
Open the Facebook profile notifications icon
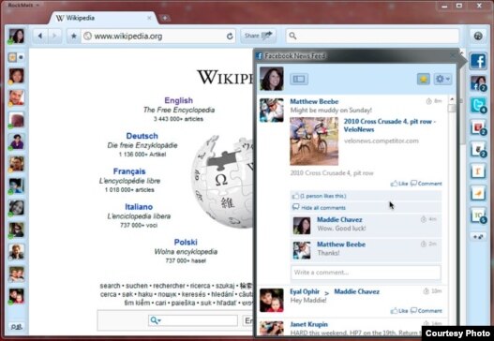(479, 83)
